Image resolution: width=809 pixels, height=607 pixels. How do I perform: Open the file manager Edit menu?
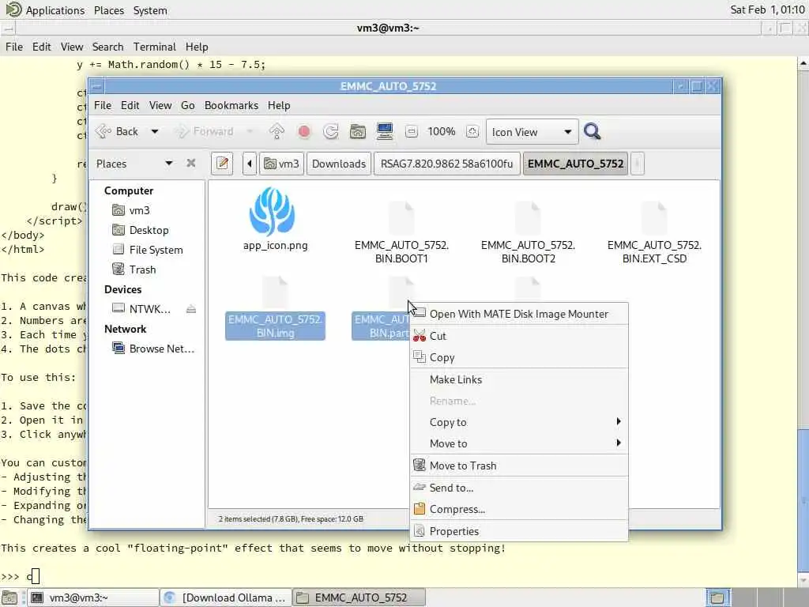point(130,105)
